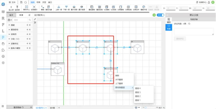Center the canvas with 画布中心
216x109 pixels.
click(x=26, y=7)
